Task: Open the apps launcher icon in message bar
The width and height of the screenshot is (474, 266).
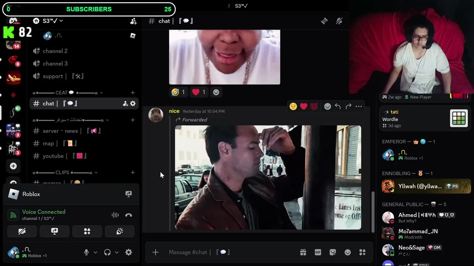Action: point(363,252)
